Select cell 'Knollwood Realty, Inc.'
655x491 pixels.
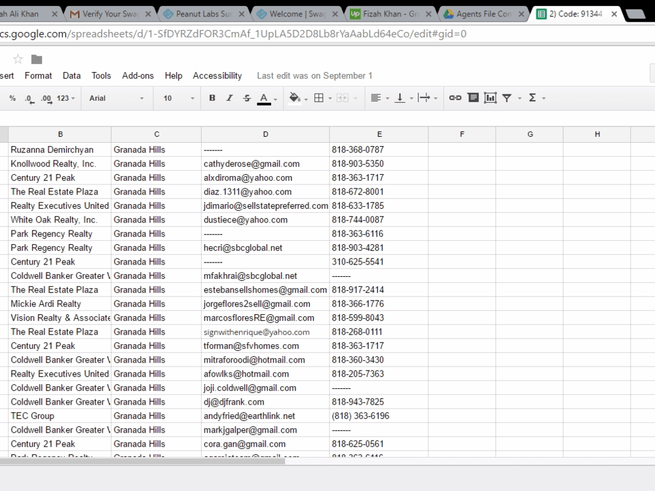pyautogui.click(x=60, y=164)
